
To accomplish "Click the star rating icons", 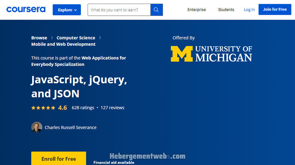I will [43, 108].
